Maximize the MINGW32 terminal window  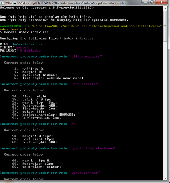click(x=152, y=2)
